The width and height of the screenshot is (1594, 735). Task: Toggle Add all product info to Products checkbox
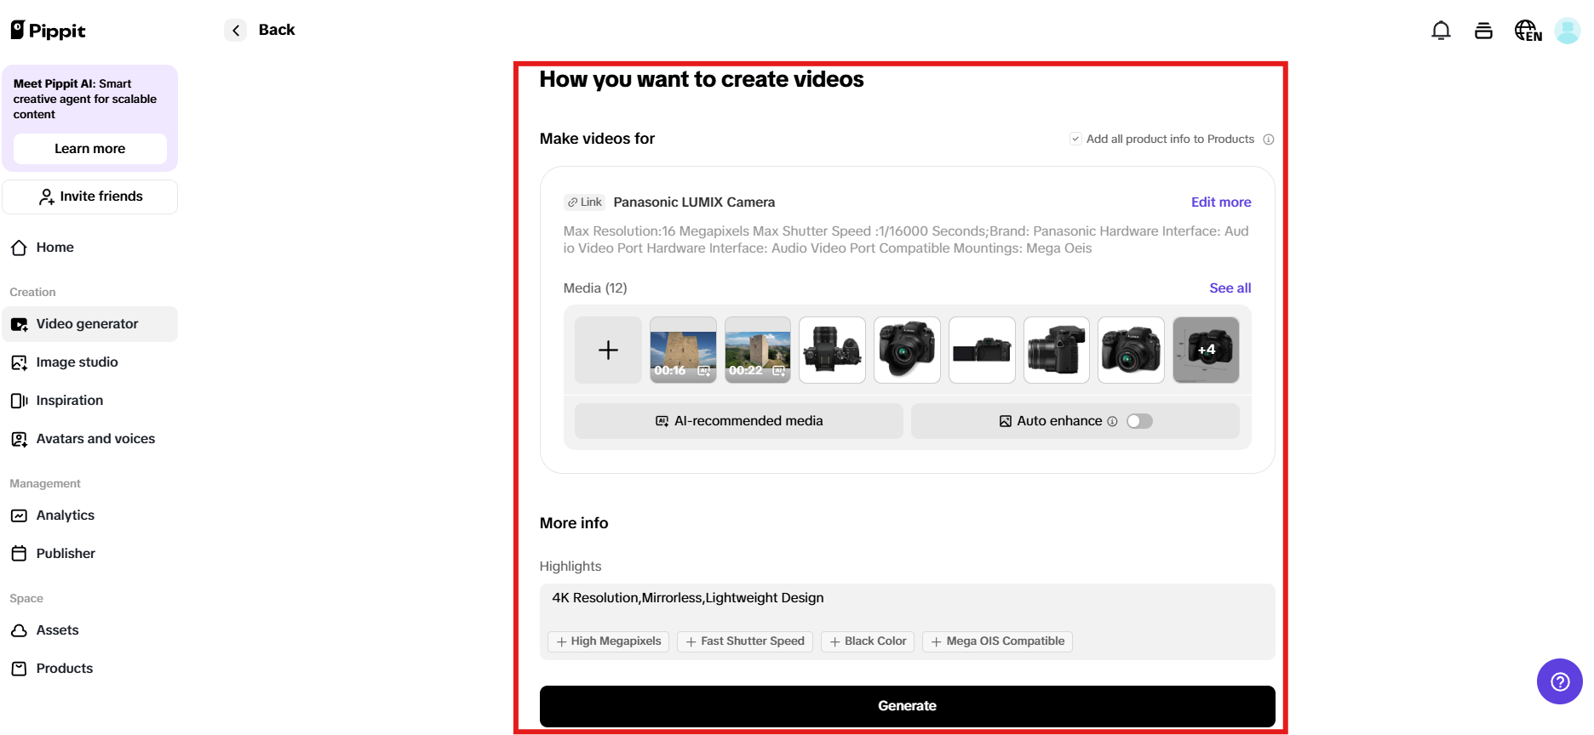[x=1075, y=139]
